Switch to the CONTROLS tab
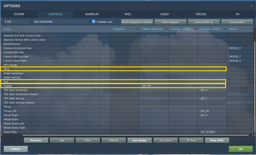 [x=55, y=14]
